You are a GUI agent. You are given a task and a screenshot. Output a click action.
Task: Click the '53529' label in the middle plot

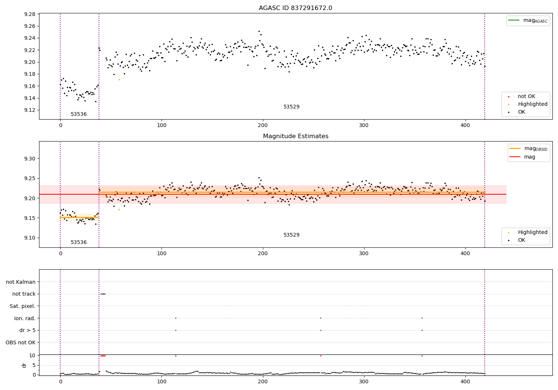pos(291,235)
